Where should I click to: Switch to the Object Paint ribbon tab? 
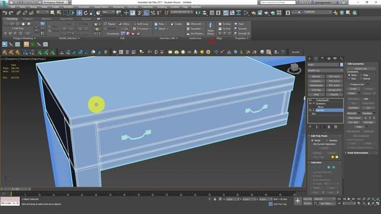(x=66, y=18)
